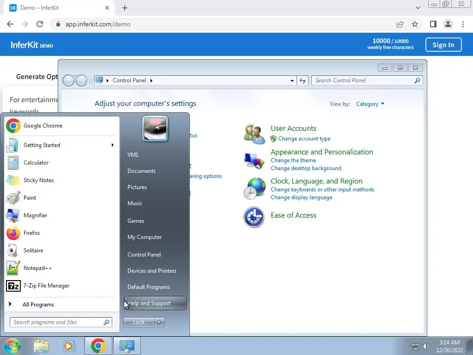The width and height of the screenshot is (473, 355).
Task: Open the Chrome profile avatar
Action: point(448,24)
